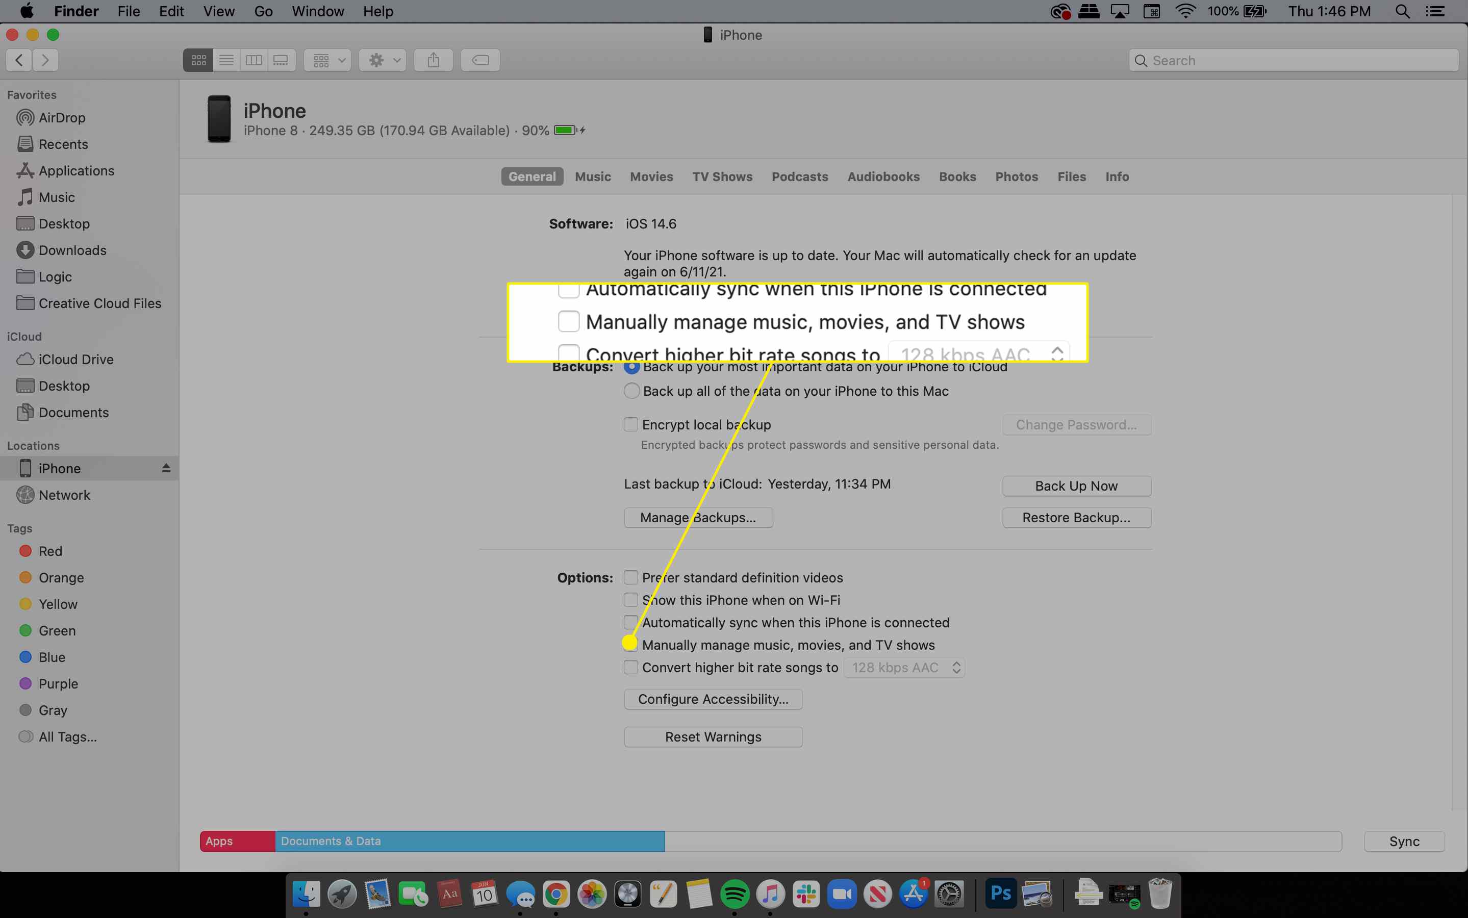
Task: Open Photoshop from the Dock
Action: point(1001,895)
